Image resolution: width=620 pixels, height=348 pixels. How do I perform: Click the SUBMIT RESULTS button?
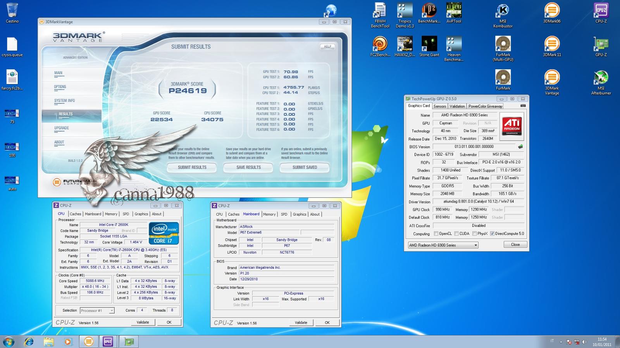pos(192,167)
